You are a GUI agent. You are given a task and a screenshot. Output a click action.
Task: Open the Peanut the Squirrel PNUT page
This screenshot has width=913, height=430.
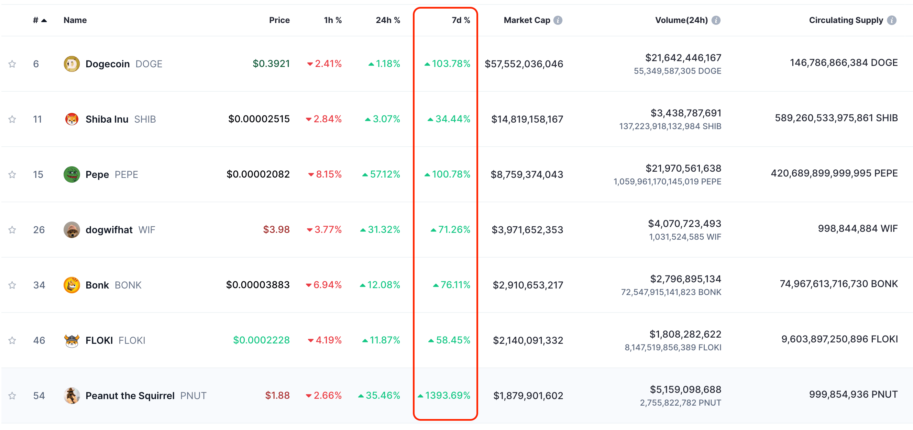click(146, 395)
